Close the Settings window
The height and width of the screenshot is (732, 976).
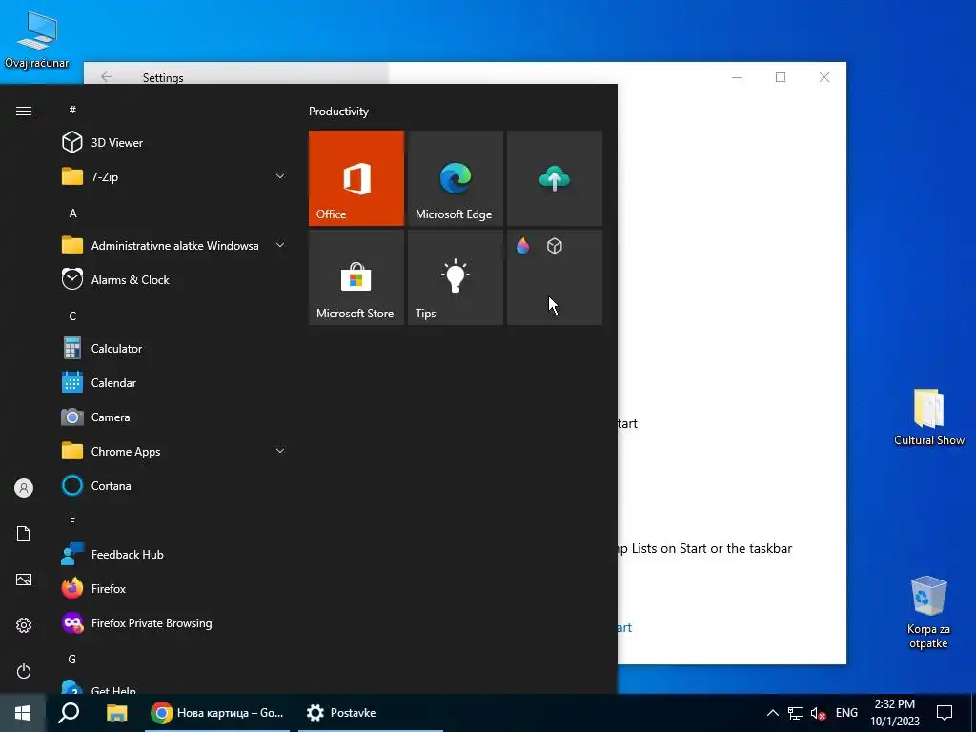click(x=824, y=77)
